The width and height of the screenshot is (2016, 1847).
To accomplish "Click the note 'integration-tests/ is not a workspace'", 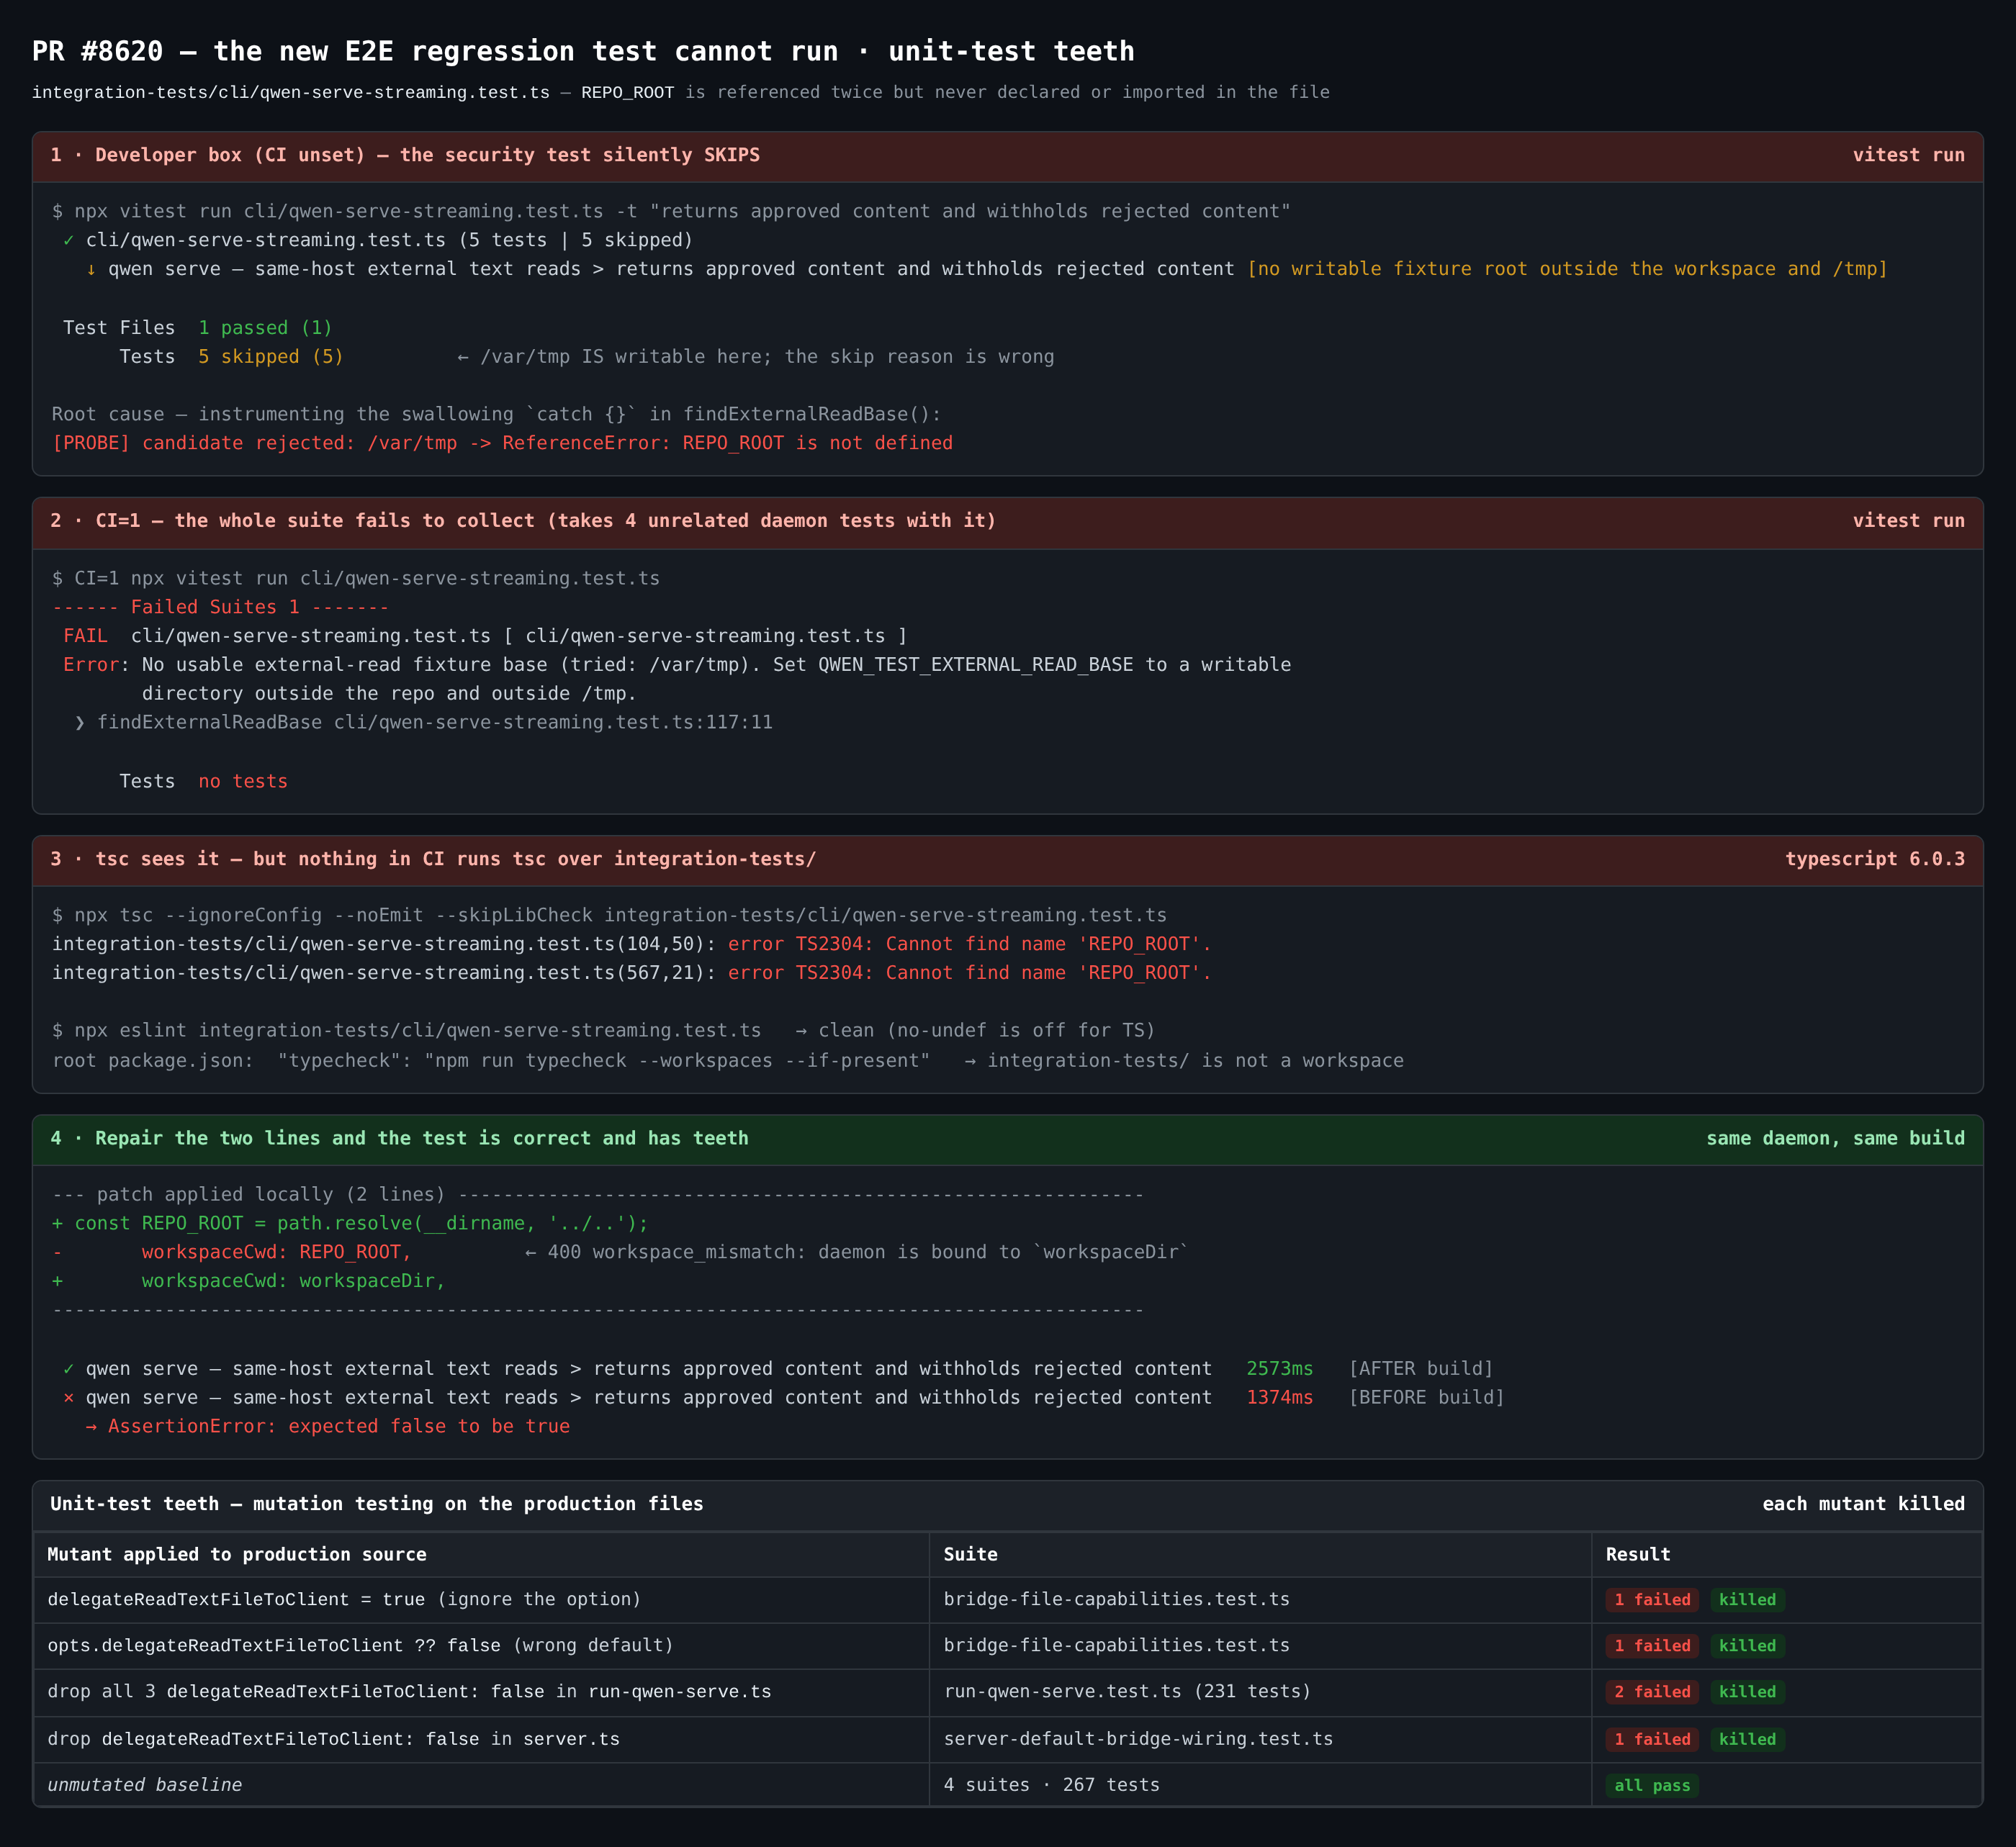I will (x=1195, y=1060).
